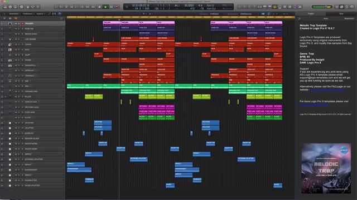Adjust the master volume slider
This screenshot has width=357, height=200.
[322, 7]
